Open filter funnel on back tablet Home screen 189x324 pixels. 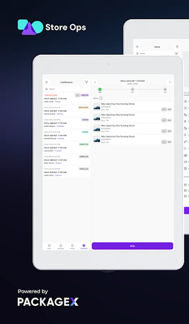(x=177, y=47)
